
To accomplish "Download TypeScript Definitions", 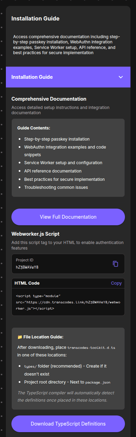I will [68, 424].
